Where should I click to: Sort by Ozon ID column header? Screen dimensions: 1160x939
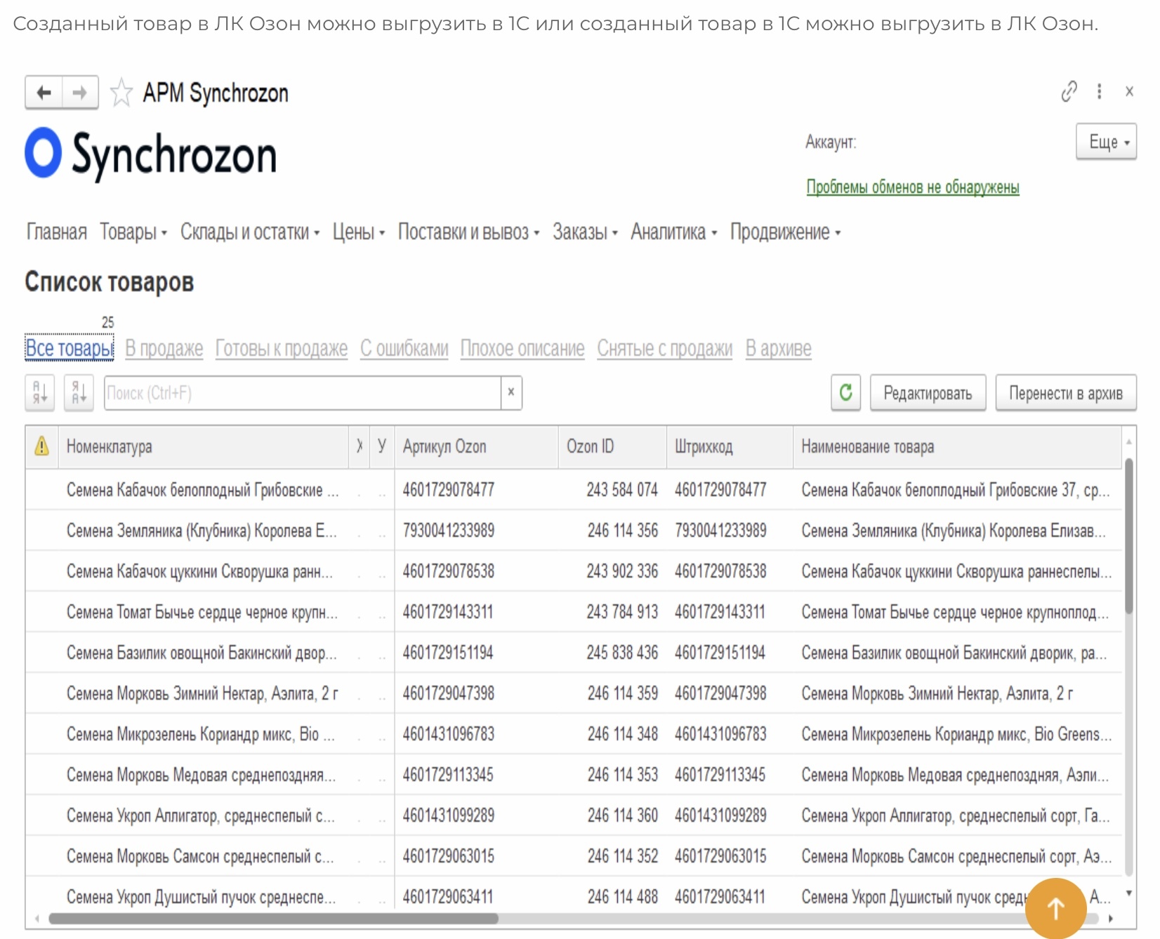612,446
